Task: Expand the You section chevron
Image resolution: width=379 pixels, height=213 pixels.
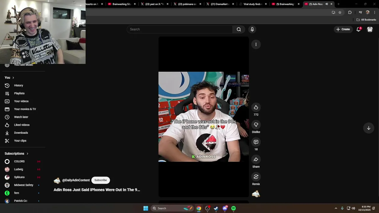Action: 13,78
